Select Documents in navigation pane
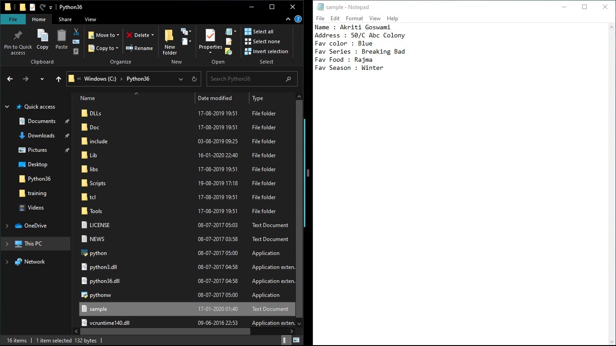Screen dimensions: 616x346 41,121
